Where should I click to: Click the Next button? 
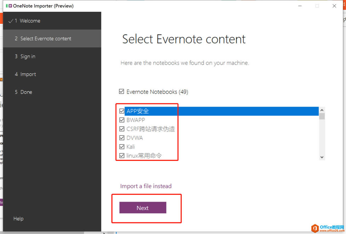(142, 208)
